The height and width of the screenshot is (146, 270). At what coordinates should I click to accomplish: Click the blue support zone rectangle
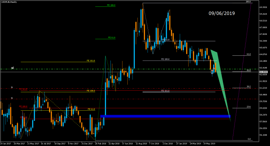[165, 116]
